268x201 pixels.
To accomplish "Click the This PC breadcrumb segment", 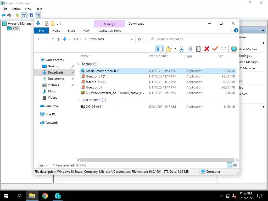I will tap(77, 39).
